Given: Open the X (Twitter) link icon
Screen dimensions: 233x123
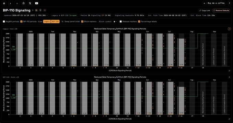Looking at the screenshot, I should [x=30, y=3].
